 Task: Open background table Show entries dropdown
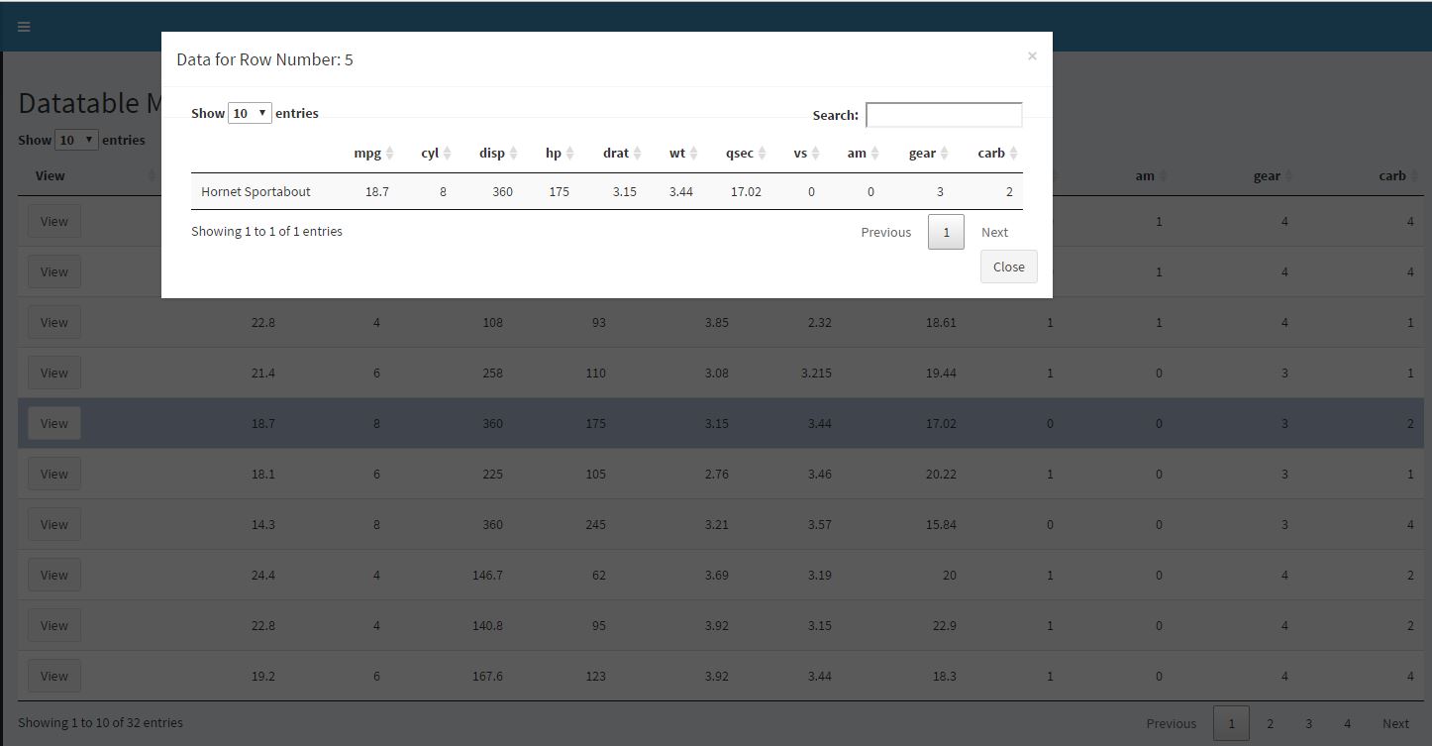pyautogui.click(x=76, y=140)
